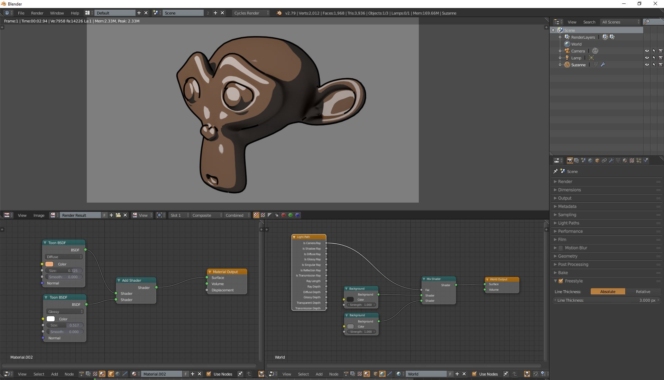Screen dimensions: 664x380
Task: Open the File menu
Action: tap(21, 13)
